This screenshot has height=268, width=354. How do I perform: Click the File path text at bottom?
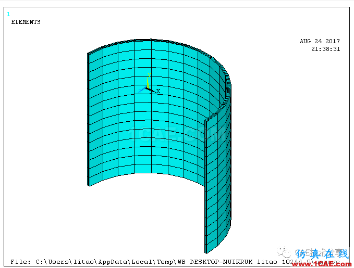coord(175,262)
